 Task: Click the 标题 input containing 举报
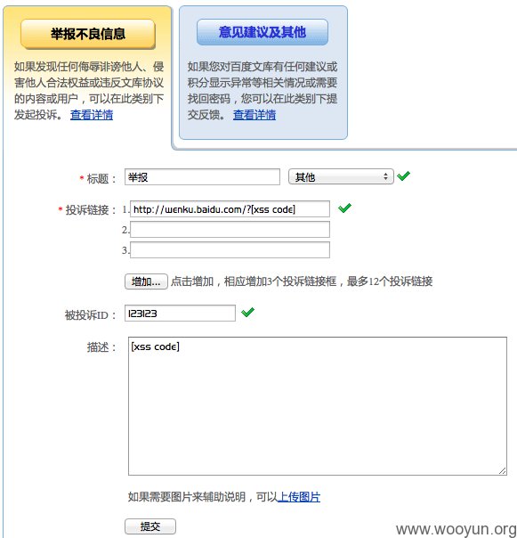[202, 177]
